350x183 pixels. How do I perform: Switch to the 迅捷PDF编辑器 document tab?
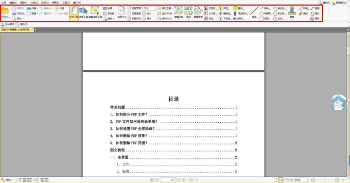17,30
